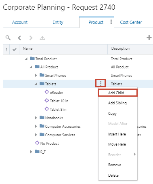Viewport: 153px width, 184px height.
Task: Click the exclamation mark column header
Action: pyautogui.click(x=6, y=49)
